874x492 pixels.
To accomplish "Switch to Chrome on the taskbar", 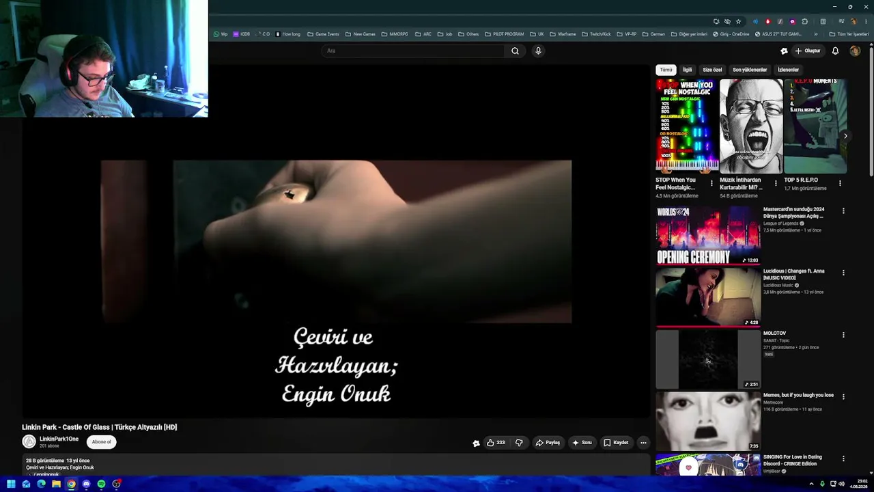I will tap(71, 484).
